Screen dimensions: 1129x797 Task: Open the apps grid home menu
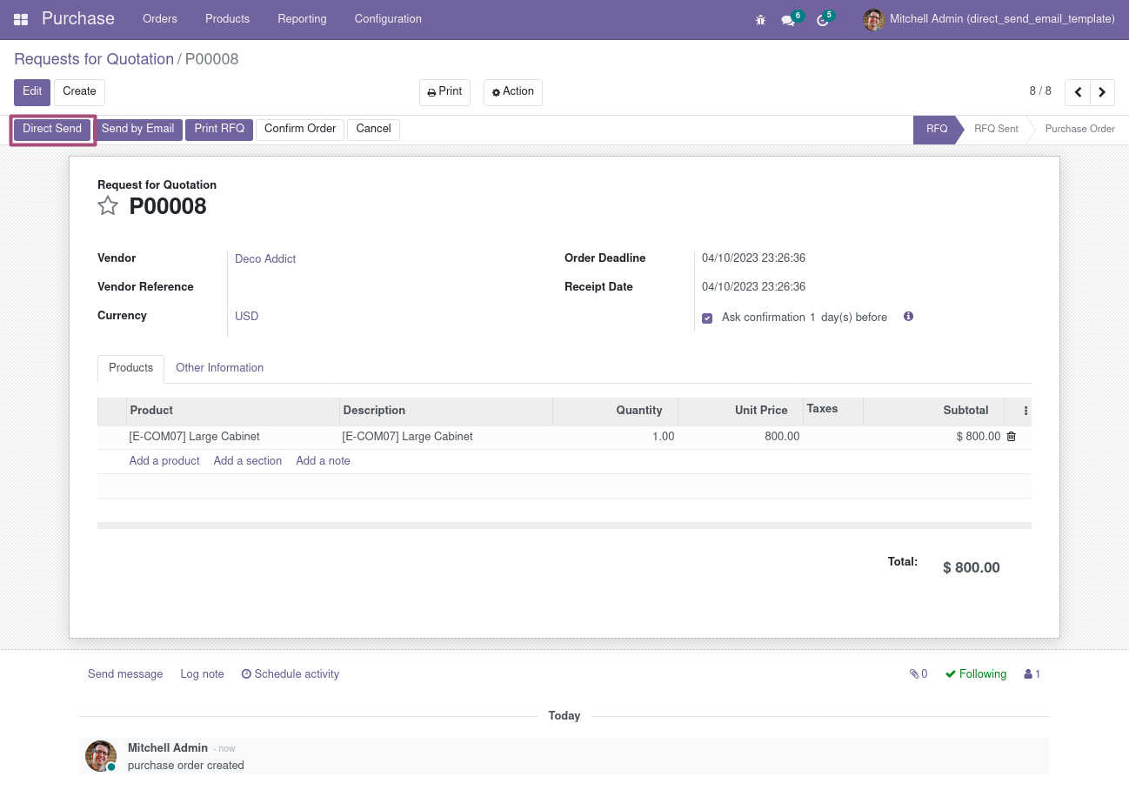pos(21,19)
